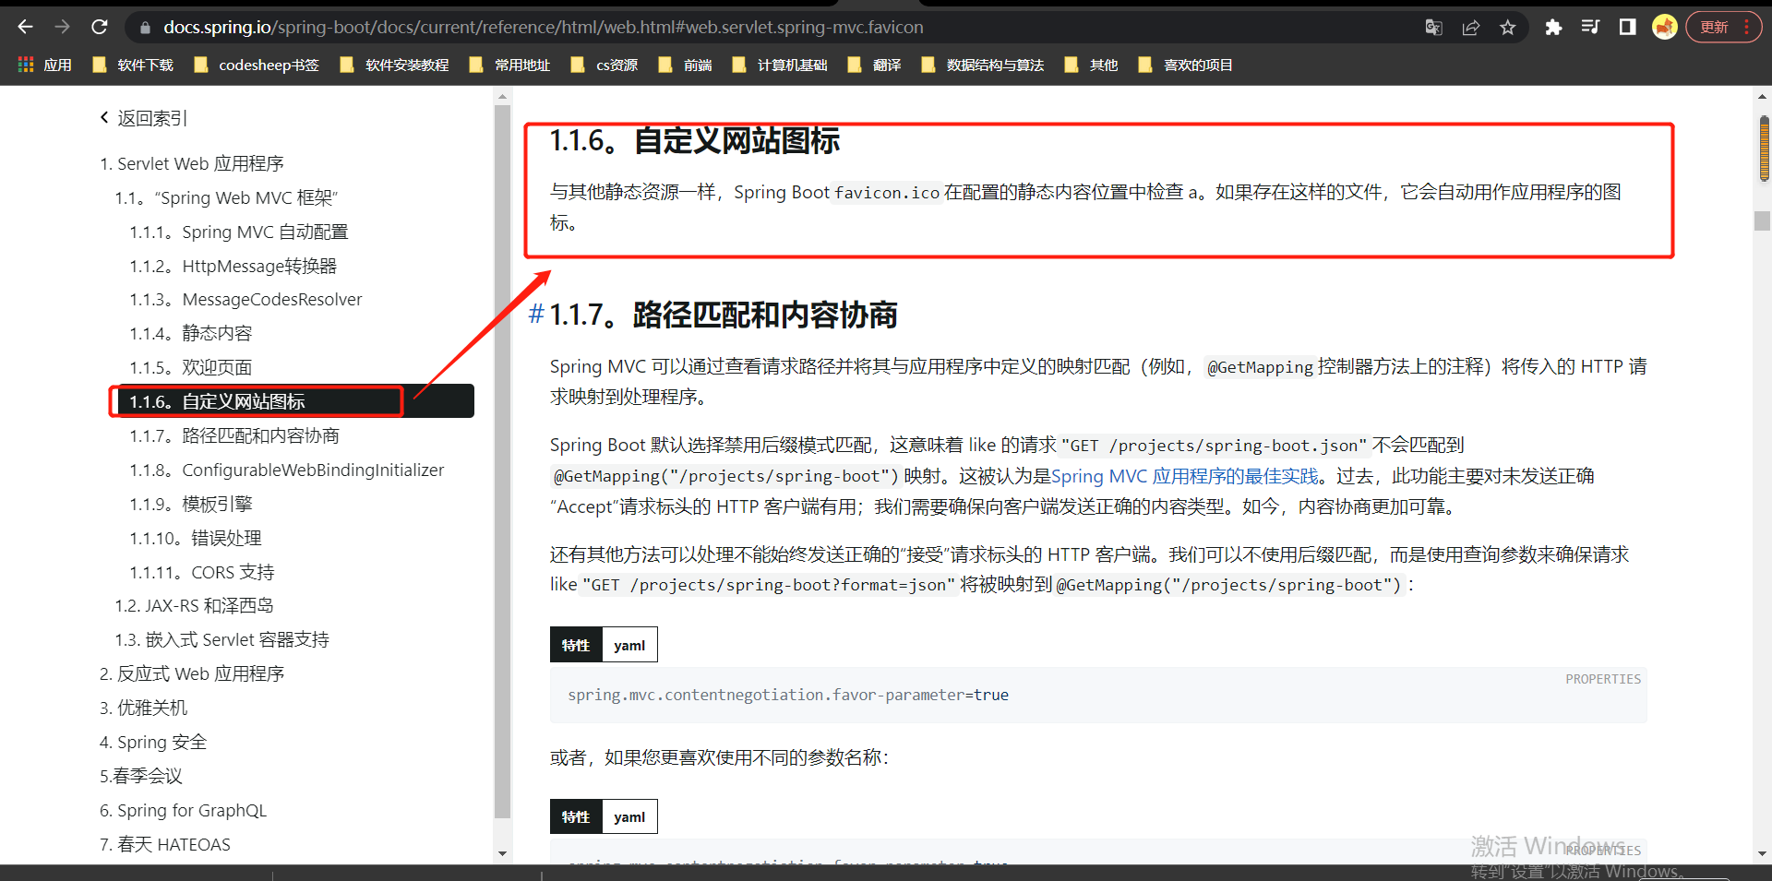The height and width of the screenshot is (881, 1772).
Task: Open '7. 春天 HATEOAS' sidebar entry
Action: click(x=165, y=844)
